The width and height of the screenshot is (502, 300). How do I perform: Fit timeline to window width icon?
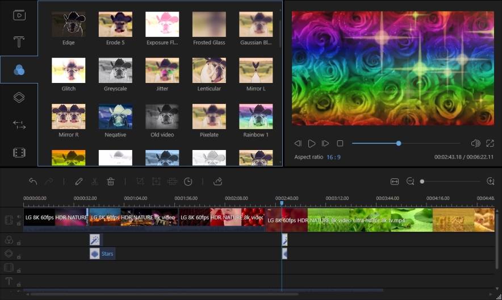coord(395,181)
